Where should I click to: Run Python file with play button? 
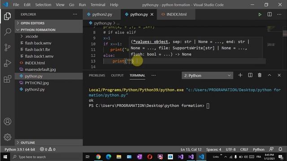coord(260,14)
